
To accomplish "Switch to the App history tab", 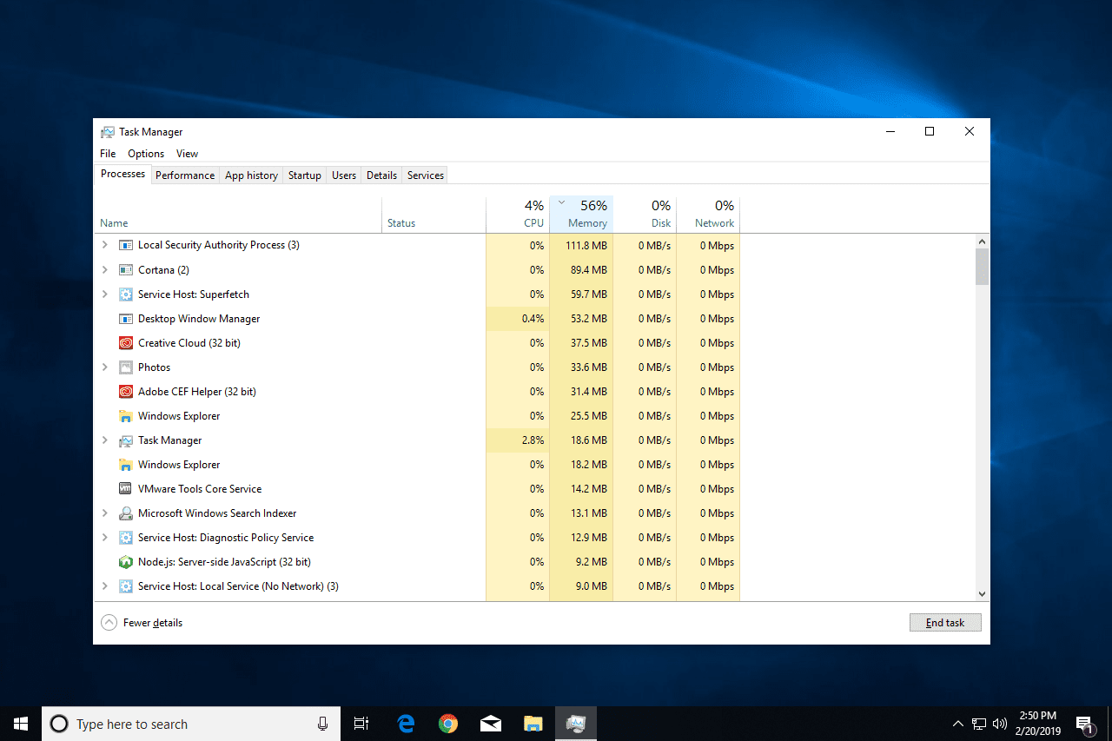I will (251, 175).
